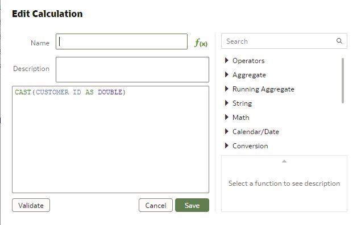Viewport: 357px width, 225px height.
Task: Expand the Conversion category arrow
Action: [227, 145]
